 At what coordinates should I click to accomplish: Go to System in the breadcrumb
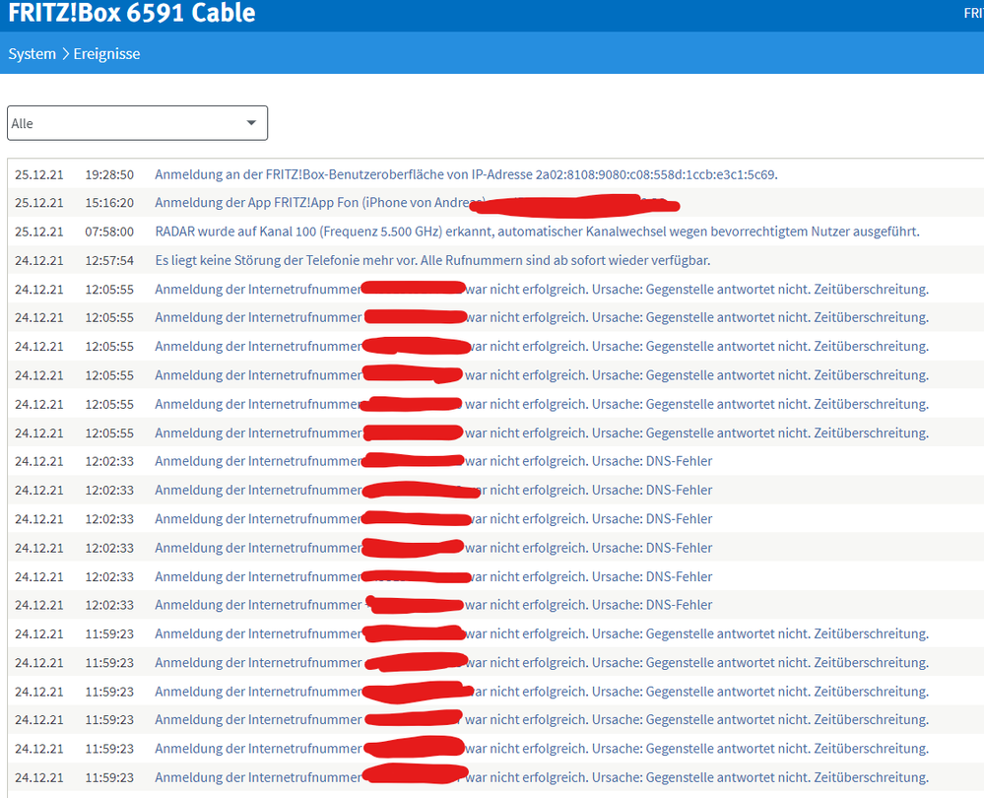pos(32,54)
